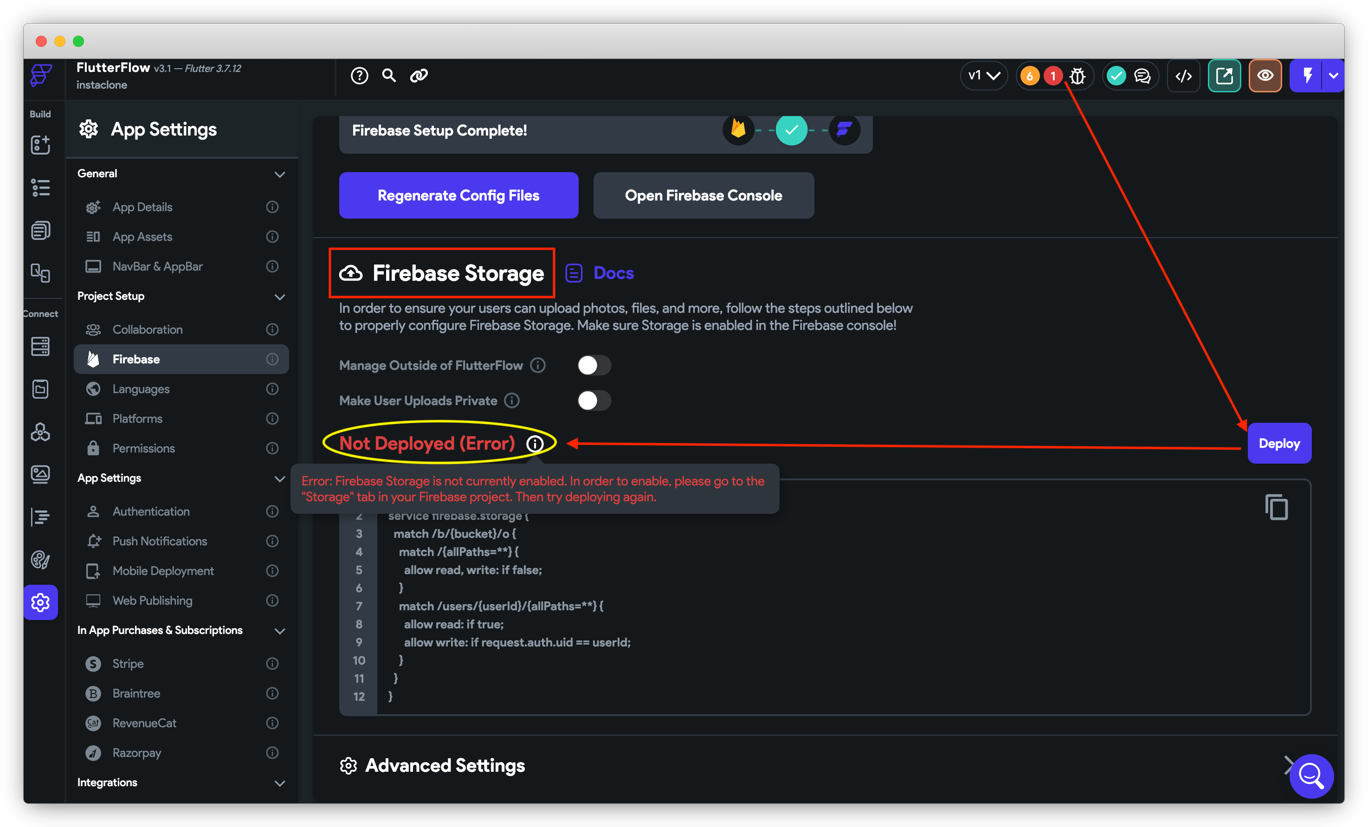Collapse In App Purchases & Subscriptions section
Screen dimensions: 1368x827
point(280,630)
